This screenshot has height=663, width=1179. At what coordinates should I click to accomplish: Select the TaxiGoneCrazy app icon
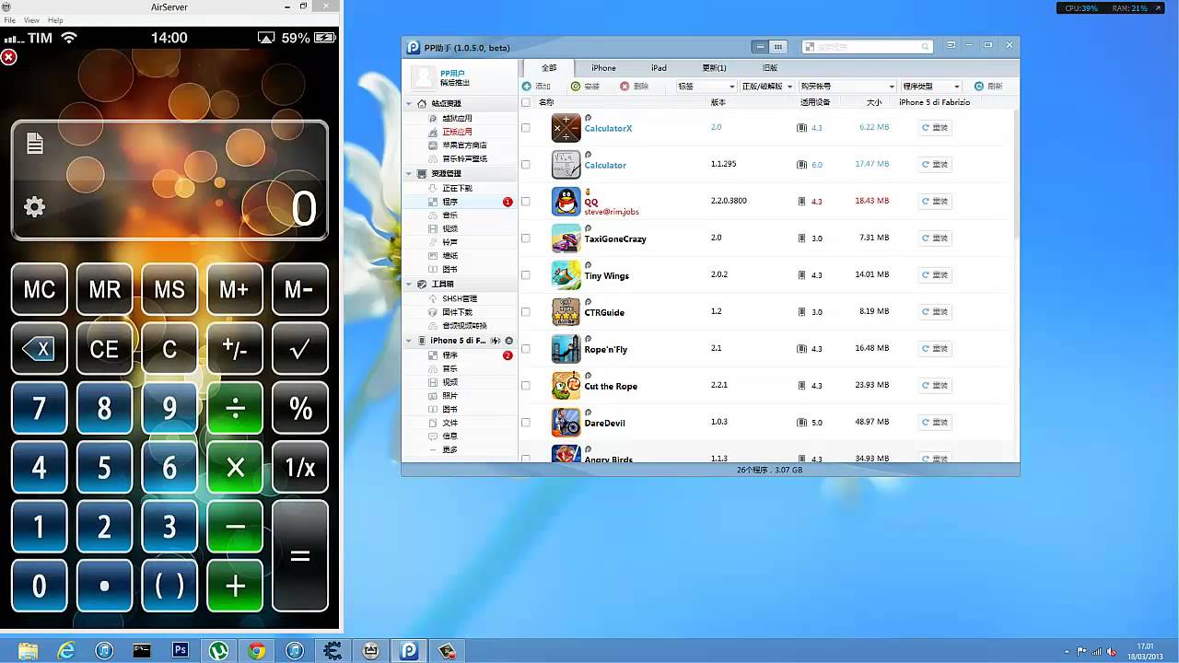[566, 238]
